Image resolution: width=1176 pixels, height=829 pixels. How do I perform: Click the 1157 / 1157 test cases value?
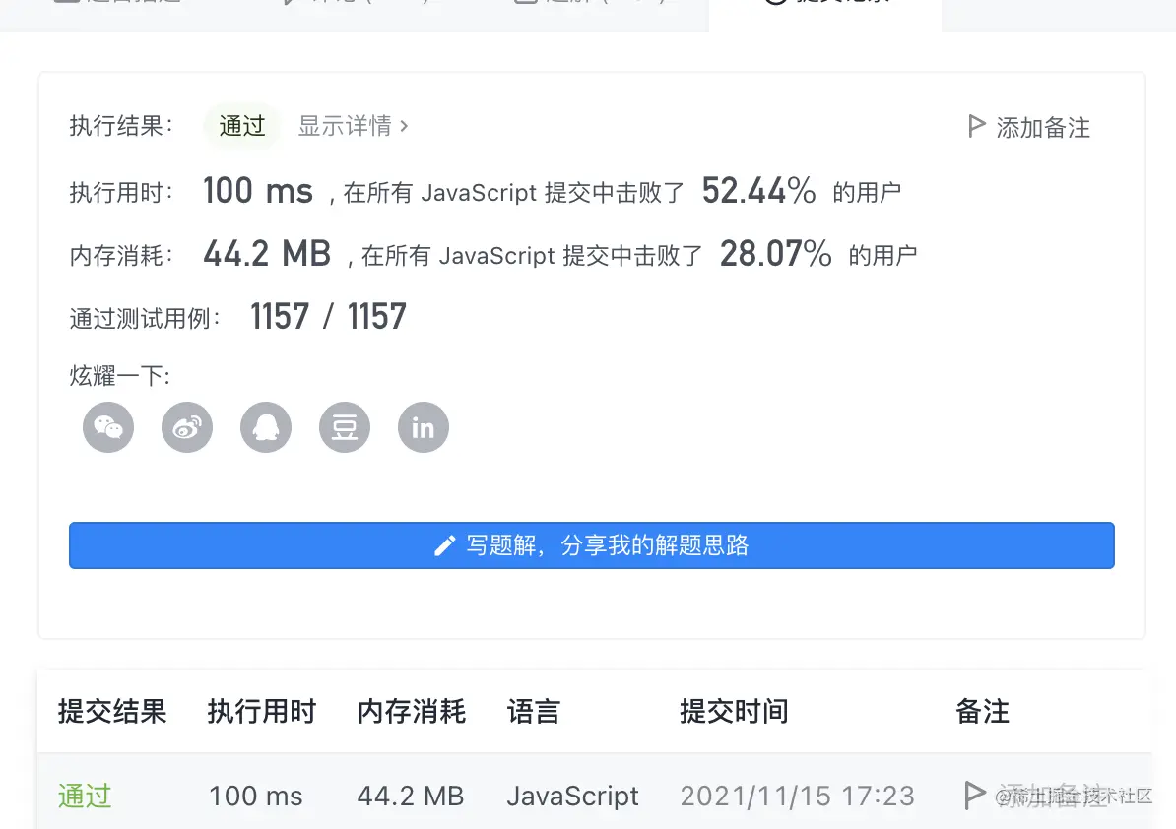tap(329, 316)
